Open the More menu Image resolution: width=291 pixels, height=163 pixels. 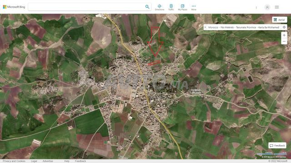pyautogui.click(x=194, y=7)
